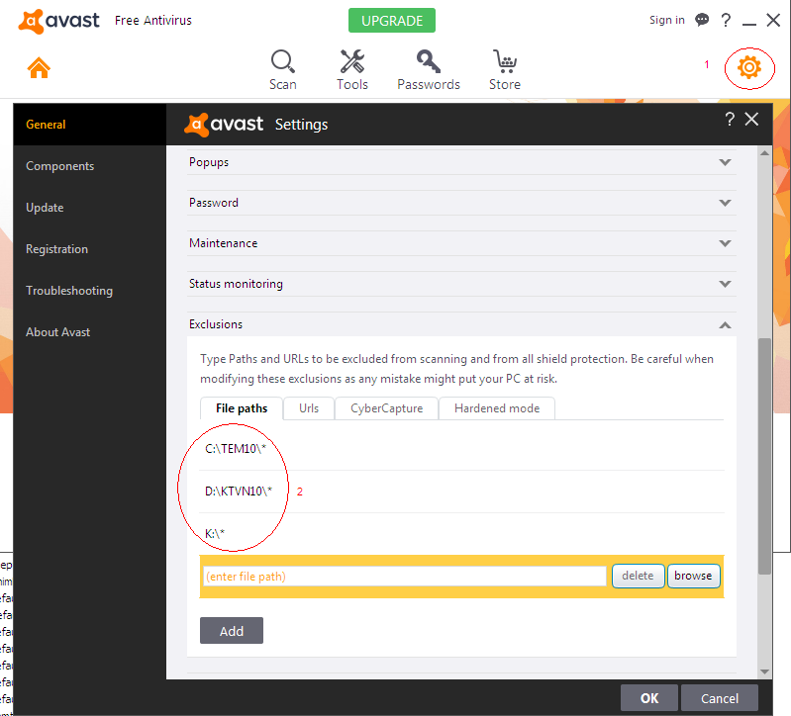This screenshot has width=791, height=716.
Task: Open Registration settings section
Action: pos(56,249)
